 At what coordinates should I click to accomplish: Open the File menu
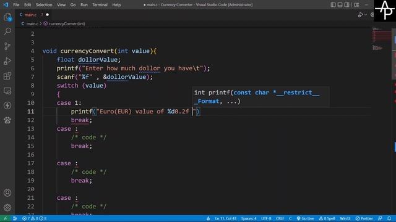pos(16,4)
